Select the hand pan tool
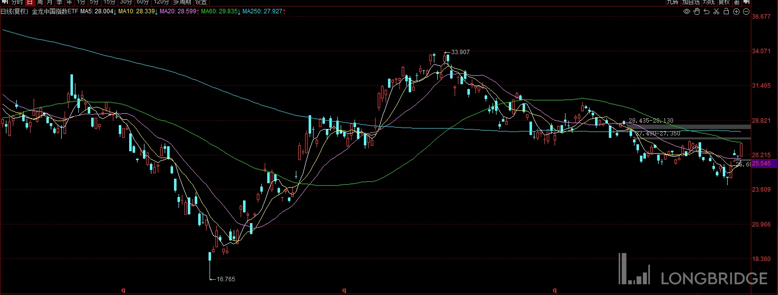The height and width of the screenshot is (295, 778). tap(697, 11)
